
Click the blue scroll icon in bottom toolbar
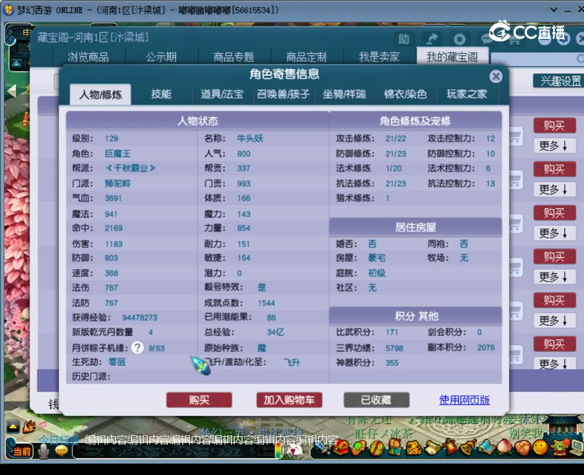click(487, 448)
